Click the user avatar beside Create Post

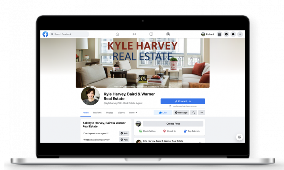(138, 124)
